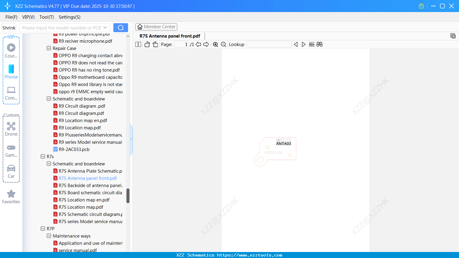Open the R9-2AC033.pcb board file

coord(74,149)
